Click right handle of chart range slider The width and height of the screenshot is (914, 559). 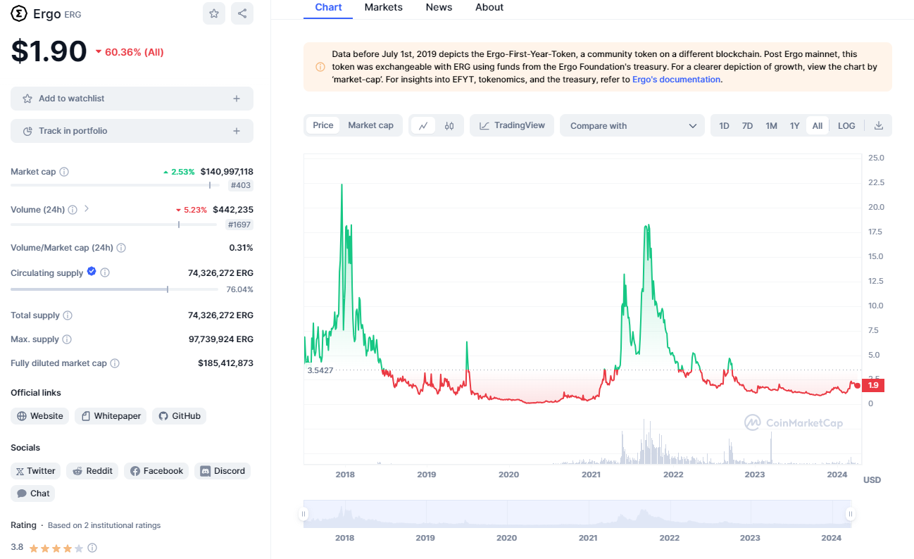(851, 514)
